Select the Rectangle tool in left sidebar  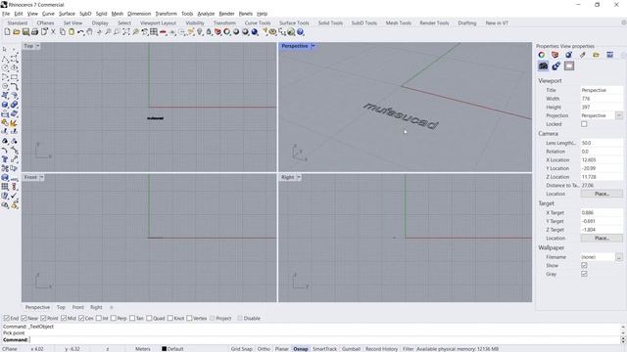(15, 77)
